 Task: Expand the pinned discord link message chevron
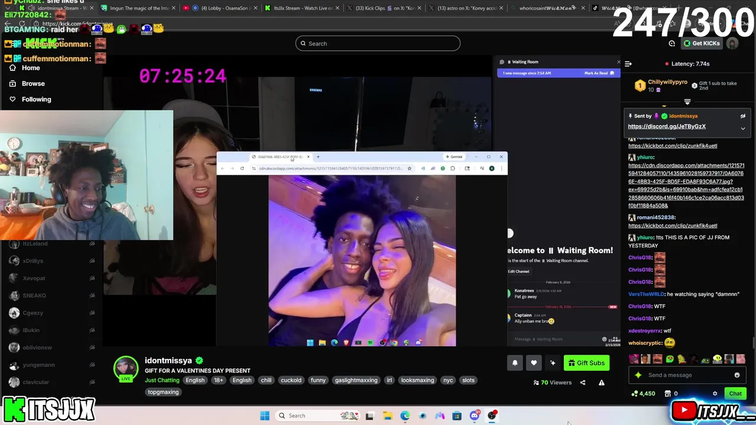[743, 128]
